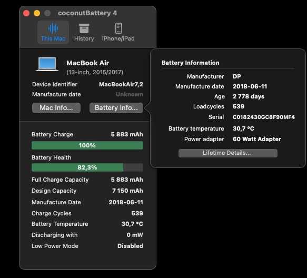Minimize the coconutBattery window
Viewport: 307px width, 278px height.
(x=37, y=13)
